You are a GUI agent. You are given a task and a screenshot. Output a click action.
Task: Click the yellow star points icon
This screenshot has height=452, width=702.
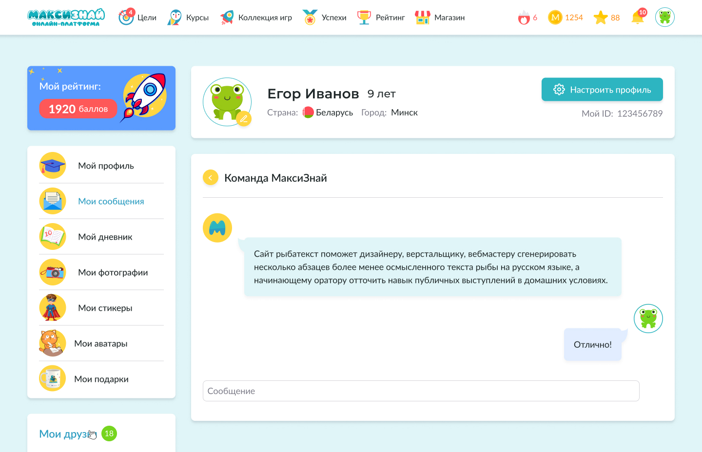click(600, 18)
